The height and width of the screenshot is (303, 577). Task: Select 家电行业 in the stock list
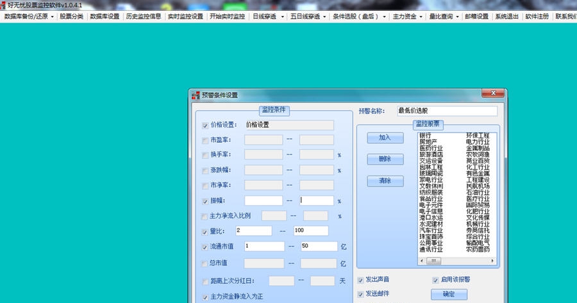coord(431,180)
